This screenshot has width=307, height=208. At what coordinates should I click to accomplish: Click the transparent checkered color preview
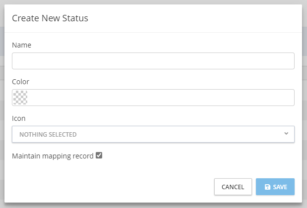[20, 98]
